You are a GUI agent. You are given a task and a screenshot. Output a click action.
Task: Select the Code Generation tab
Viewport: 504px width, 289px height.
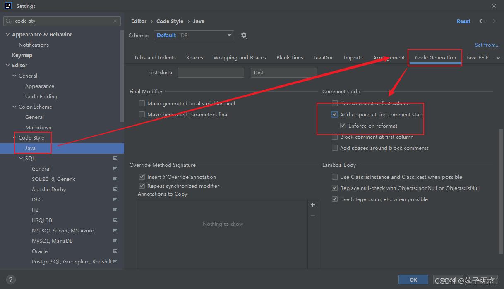435,58
